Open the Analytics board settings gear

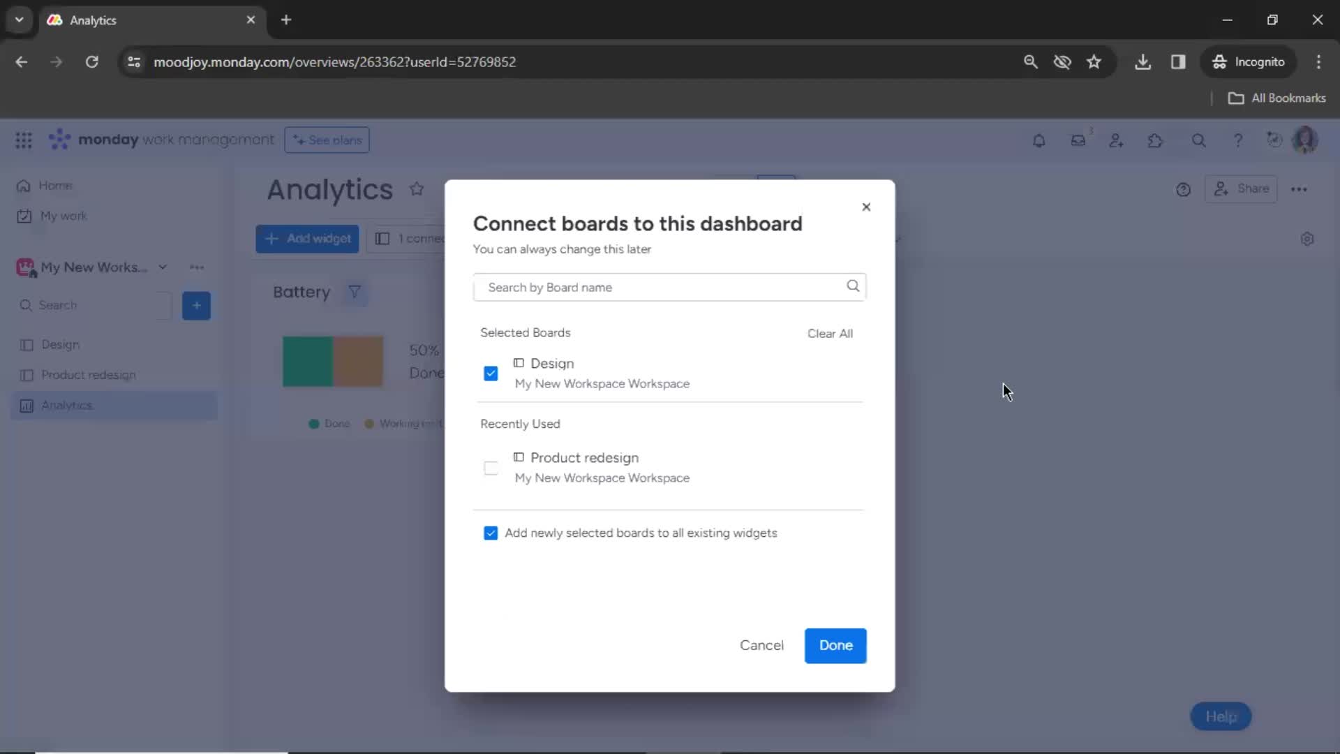[x=1307, y=239]
